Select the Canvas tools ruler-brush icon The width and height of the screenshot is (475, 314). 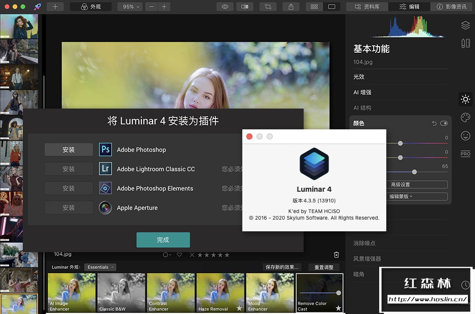(465, 44)
